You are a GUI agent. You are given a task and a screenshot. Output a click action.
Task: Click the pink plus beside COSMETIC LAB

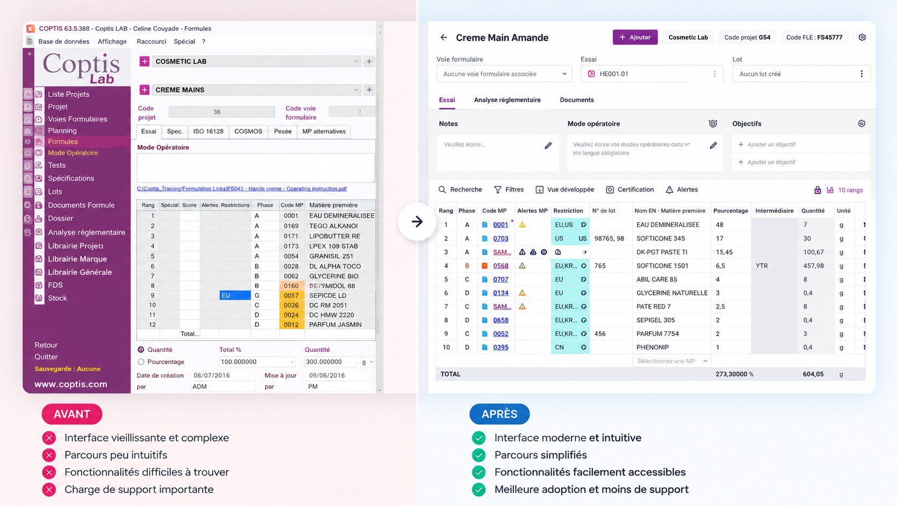pos(144,61)
